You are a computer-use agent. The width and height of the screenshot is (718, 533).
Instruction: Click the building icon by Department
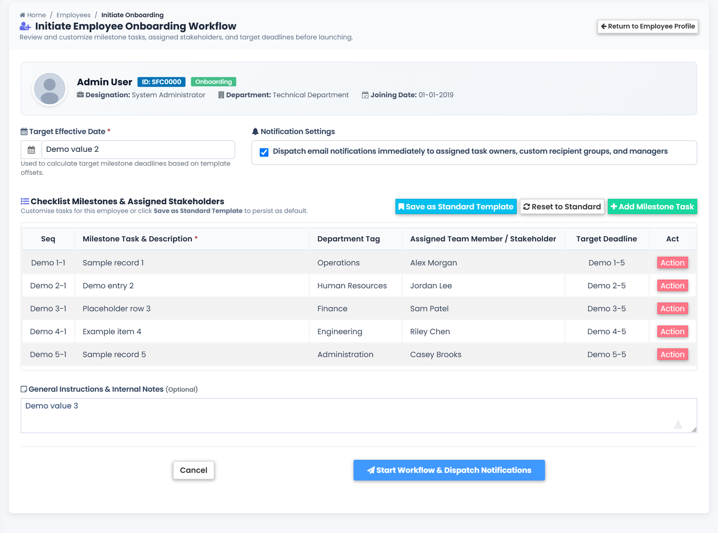click(221, 95)
